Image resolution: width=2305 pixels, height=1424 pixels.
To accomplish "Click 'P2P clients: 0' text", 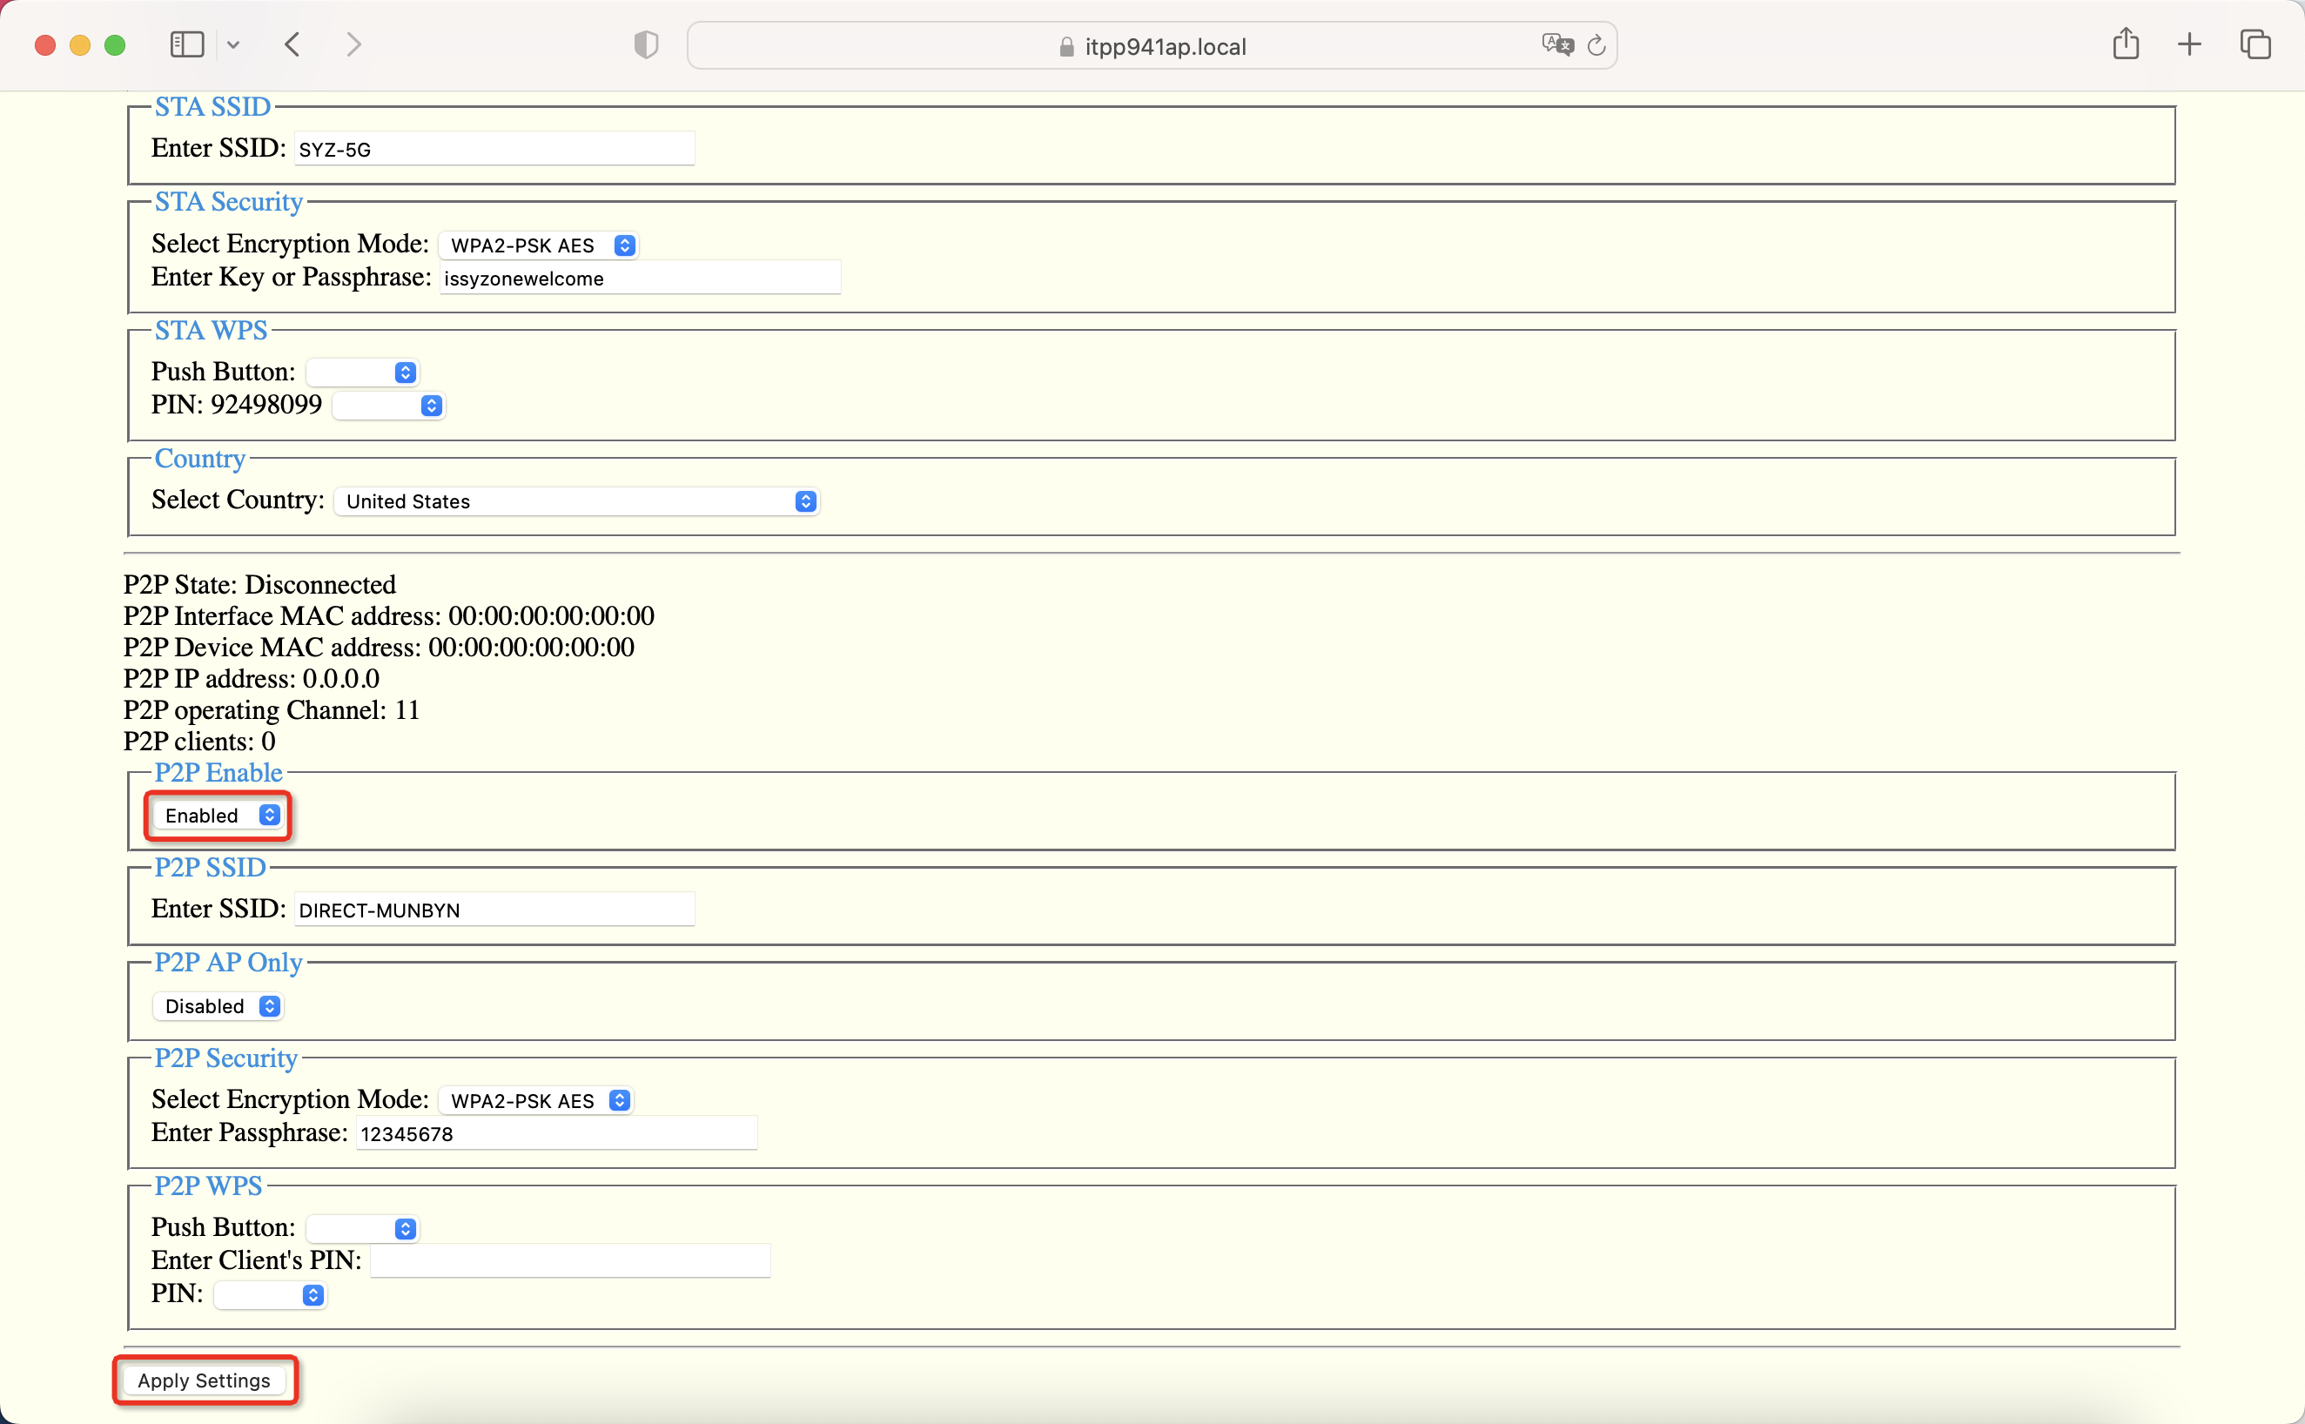I will tap(199, 742).
